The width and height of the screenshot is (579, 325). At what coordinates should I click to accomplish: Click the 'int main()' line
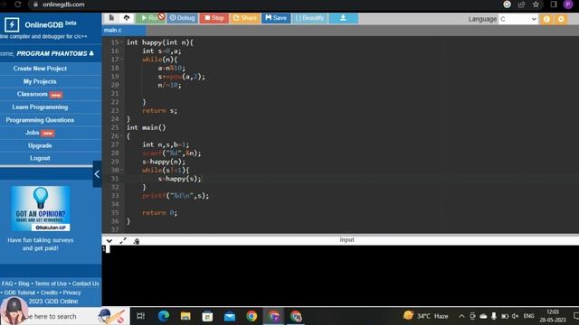point(147,127)
